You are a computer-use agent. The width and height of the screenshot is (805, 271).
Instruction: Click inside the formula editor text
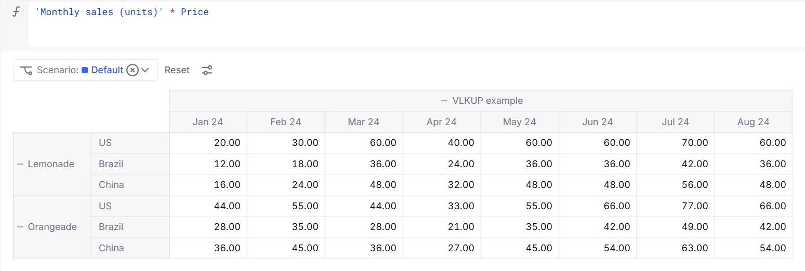coord(122,12)
